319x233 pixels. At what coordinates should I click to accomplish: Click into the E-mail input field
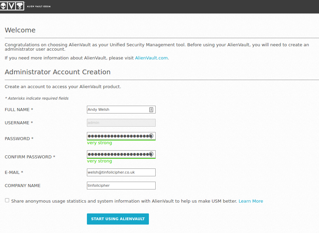point(121,173)
